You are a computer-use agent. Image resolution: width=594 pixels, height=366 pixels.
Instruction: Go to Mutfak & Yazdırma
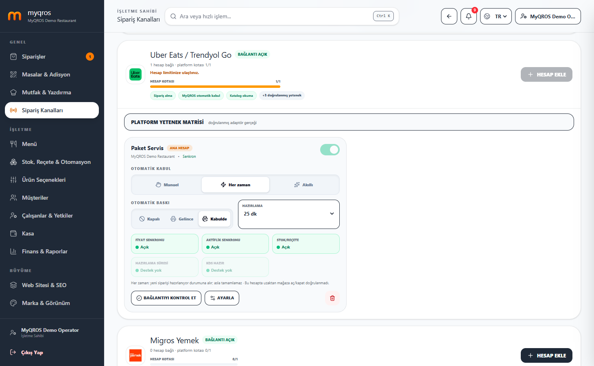pyautogui.click(x=52, y=92)
